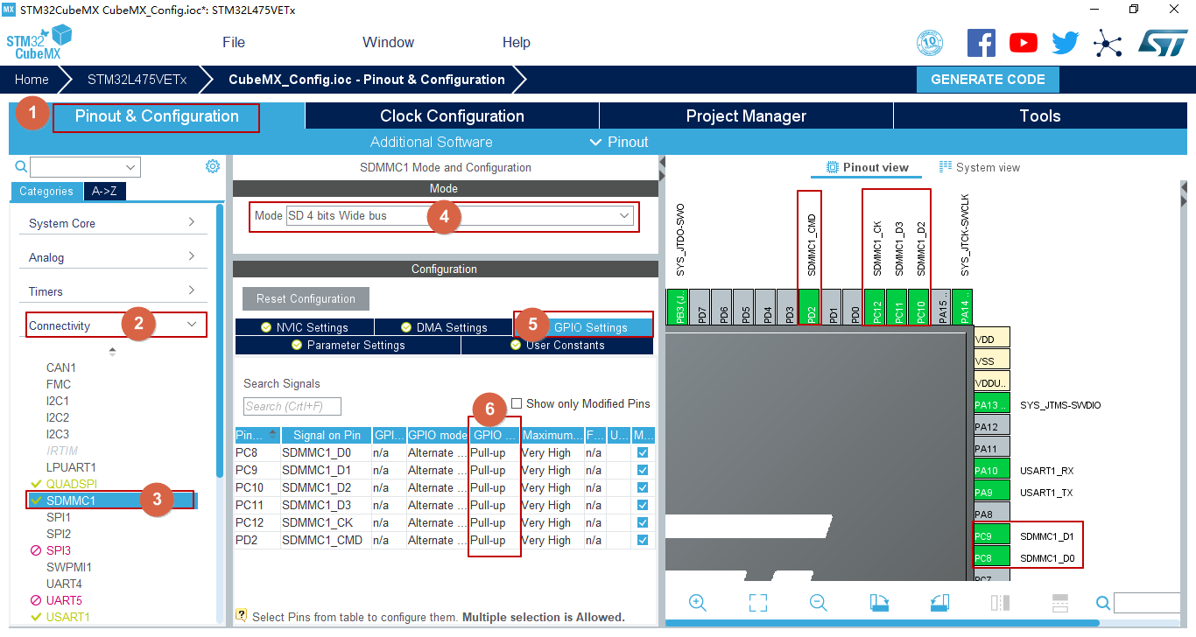The height and width of the screenshot is (637, 1196).
Task: Go to the Home breadcrumb
Action: [32, 79]
